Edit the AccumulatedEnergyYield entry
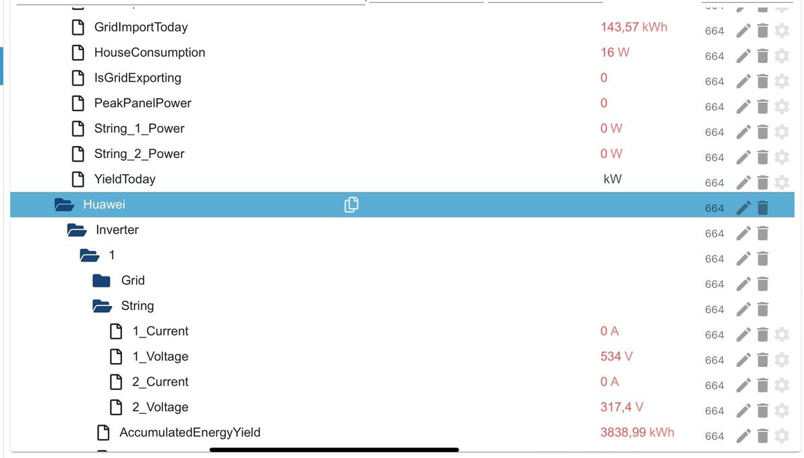The width and height of the screenshot is (804, 458). (x=743, y=436)
